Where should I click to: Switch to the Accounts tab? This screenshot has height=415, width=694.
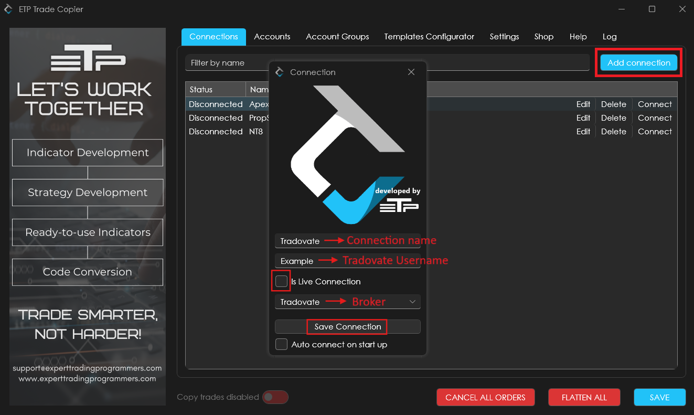click(272, 37)
